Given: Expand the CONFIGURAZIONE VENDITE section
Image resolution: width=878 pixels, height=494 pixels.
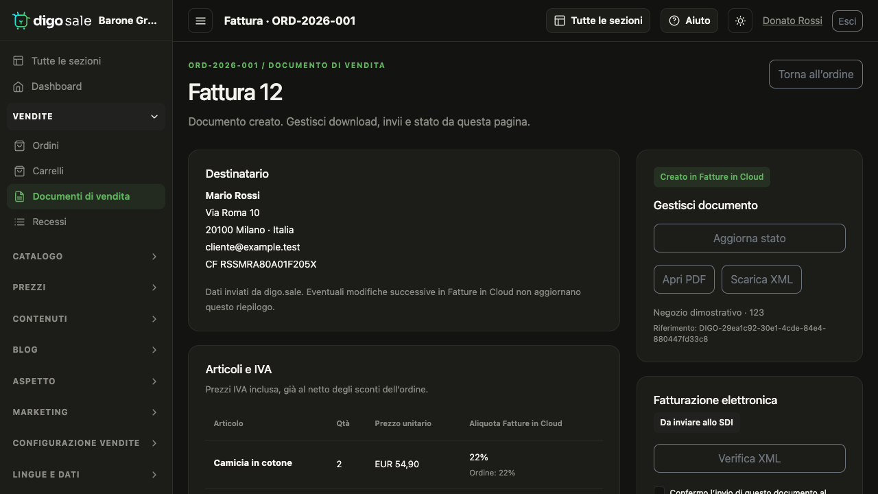Looking at the screenshot, I should click(86, 443).
